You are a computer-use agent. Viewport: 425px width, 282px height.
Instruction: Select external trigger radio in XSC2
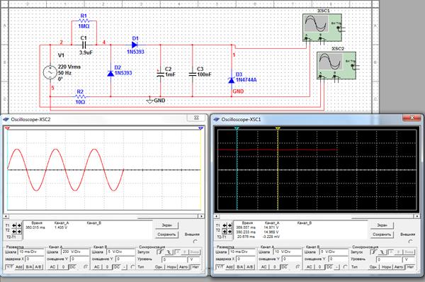tap(195, 242)
